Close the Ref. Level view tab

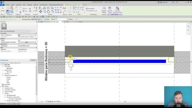tap(62, 22)
